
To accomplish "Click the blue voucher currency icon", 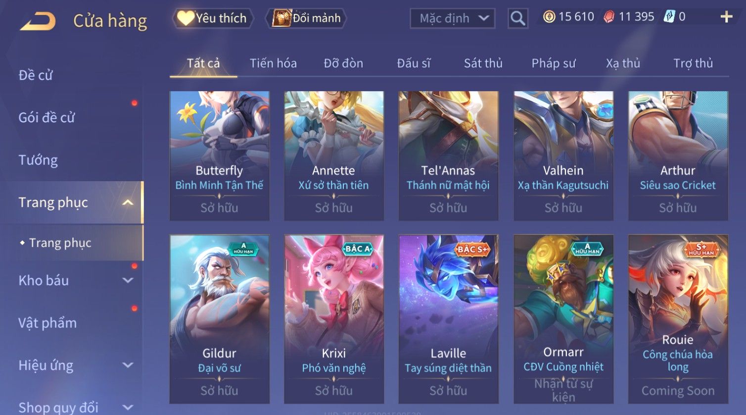I will [x=669, y=17].
